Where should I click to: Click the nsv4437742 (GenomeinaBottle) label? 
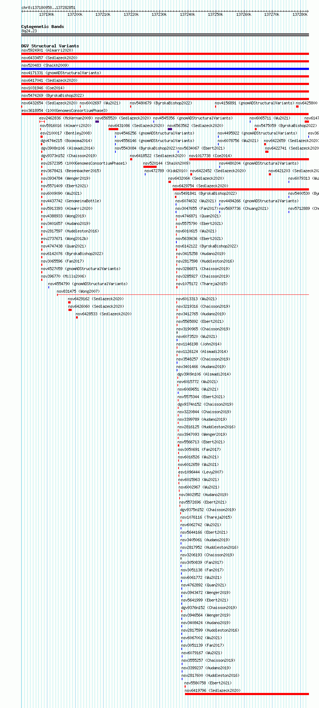pos(71,201)
